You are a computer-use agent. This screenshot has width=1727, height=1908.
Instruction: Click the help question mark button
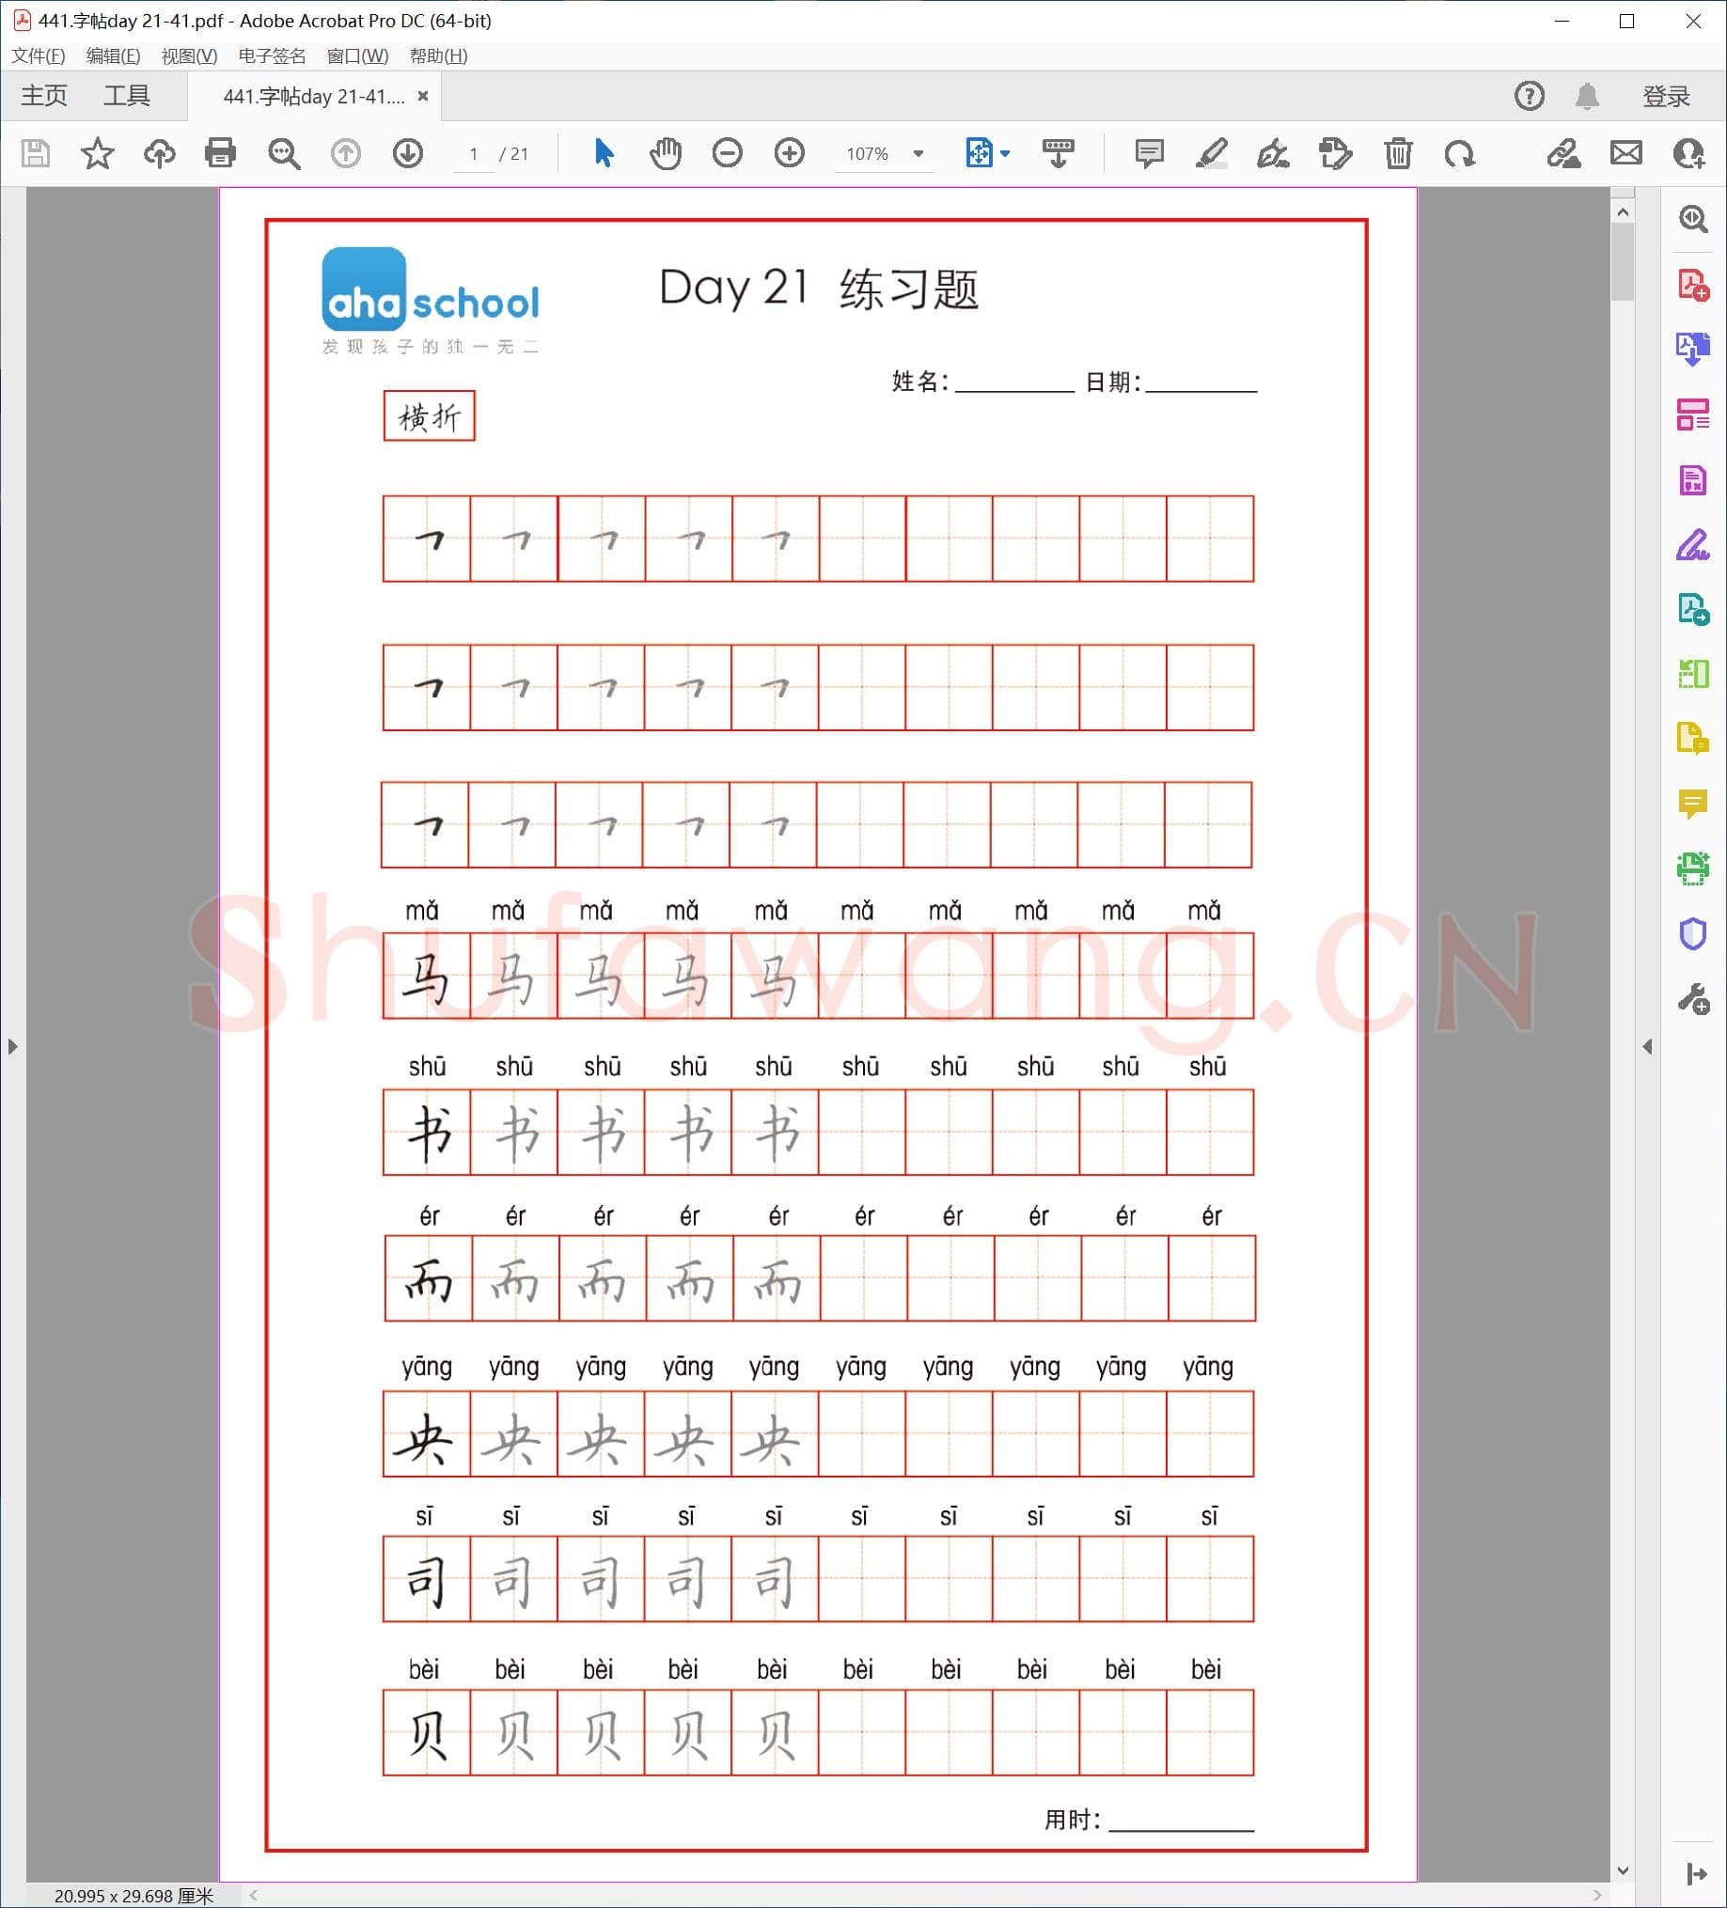pos(1530,95)
